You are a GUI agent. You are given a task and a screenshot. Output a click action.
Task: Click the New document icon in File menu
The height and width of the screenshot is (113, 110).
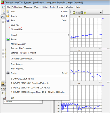tap(8, 12)
